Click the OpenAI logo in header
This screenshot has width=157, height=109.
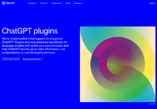[x=8, y=3]
